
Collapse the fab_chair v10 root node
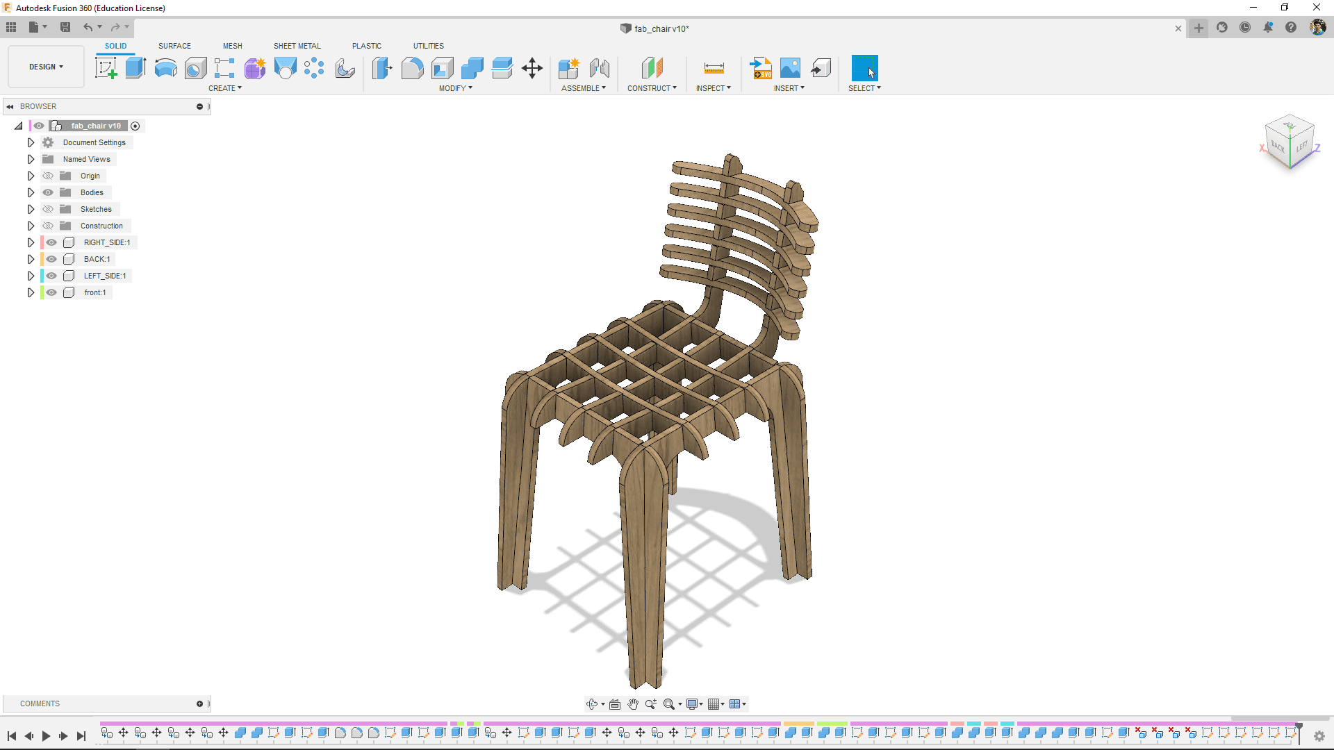pyautogui.click(x=19, y=126)
